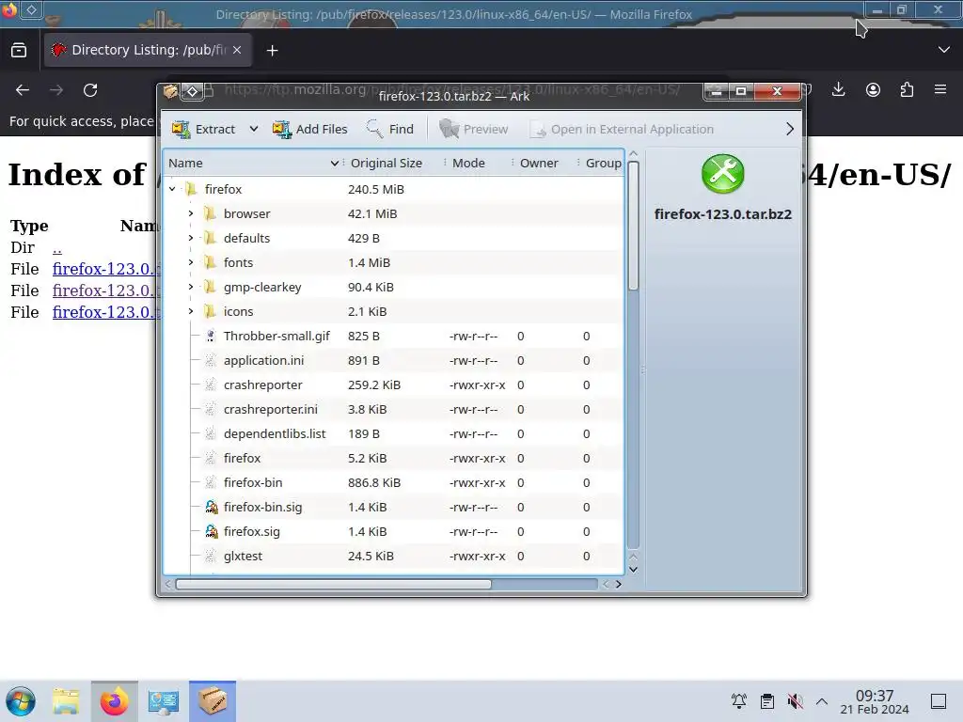This screenshot has width=963, height=722.
Task: Expand the fonts folder
Action: (191, 263)
